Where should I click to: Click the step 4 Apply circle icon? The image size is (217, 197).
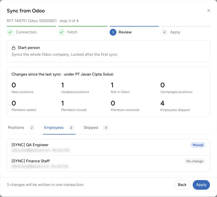164,32
